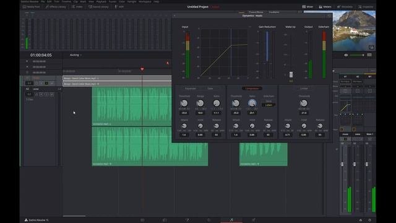Click the Compressor Ratio knob
396x223 pixels.
(x=252, y=103)
